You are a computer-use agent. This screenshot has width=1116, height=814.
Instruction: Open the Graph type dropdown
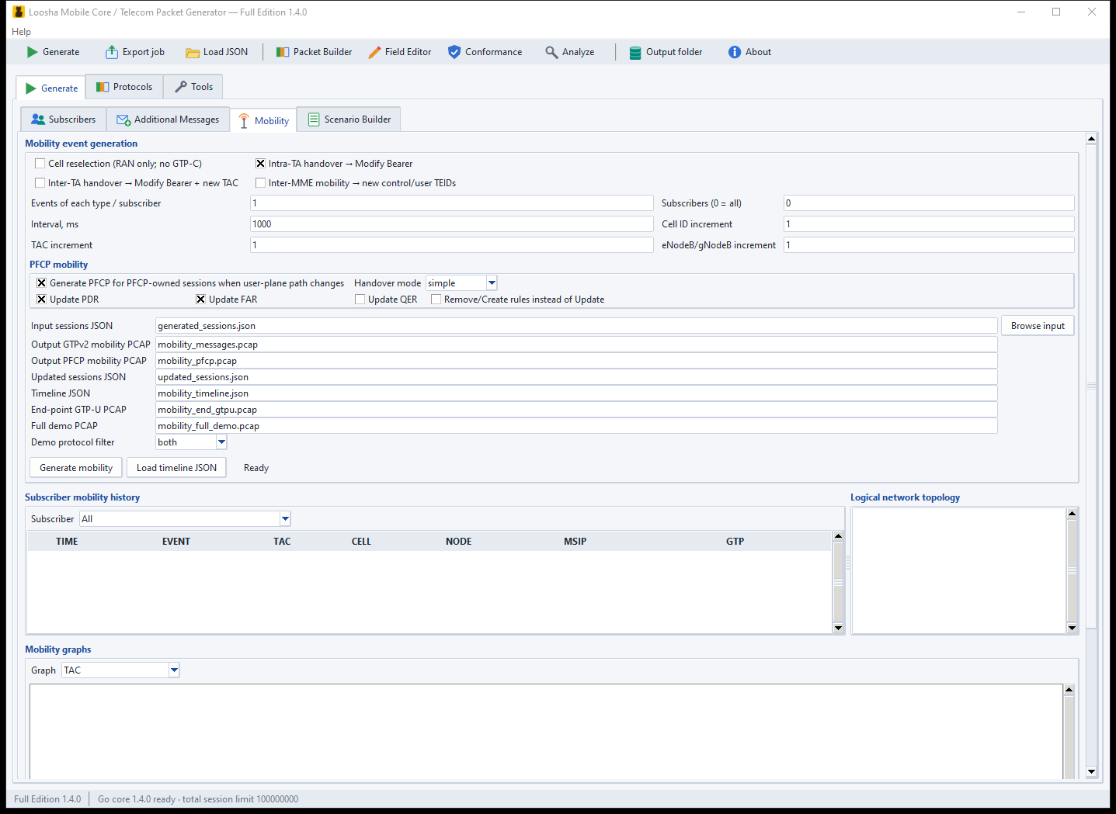[x=174, y=670]
